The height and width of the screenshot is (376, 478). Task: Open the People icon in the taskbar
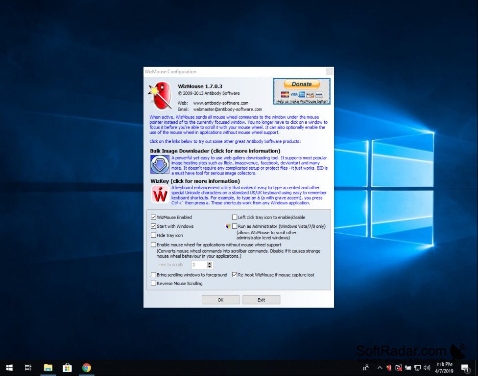[x=366, y=368]
